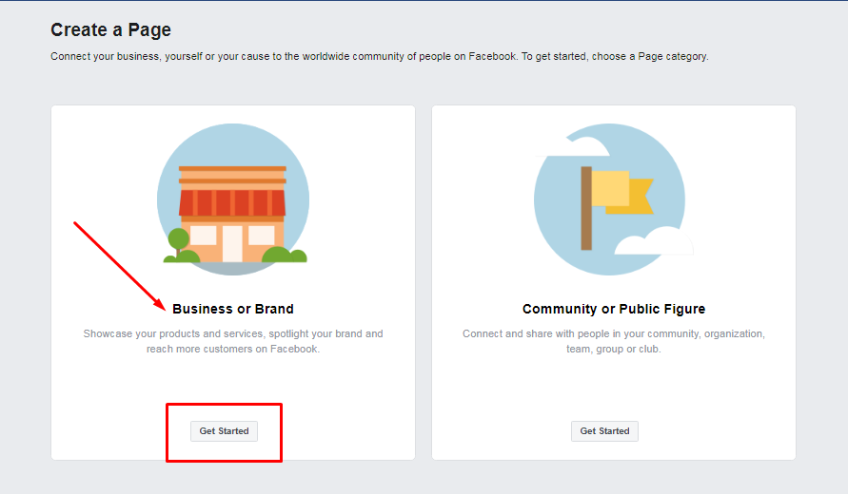Screen dimensions: 848x494
Task: Click the storefront's center door
Action: (x=232, y=243)
